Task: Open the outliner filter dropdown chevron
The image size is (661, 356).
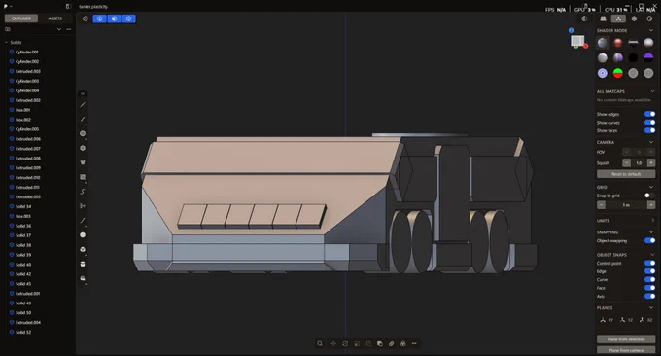Action: [x=59, y=29]
